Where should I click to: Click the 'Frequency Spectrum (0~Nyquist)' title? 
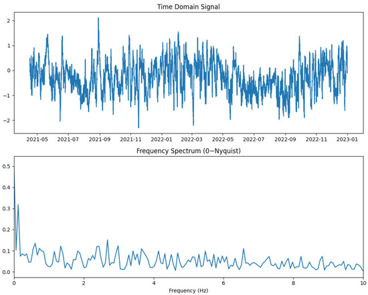[x=189, y=151]
